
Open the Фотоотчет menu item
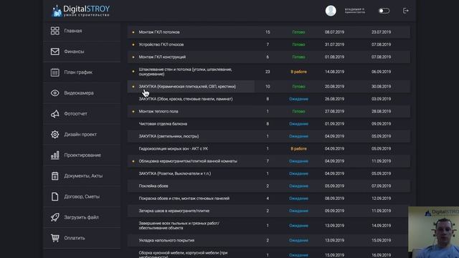[82, 114]
